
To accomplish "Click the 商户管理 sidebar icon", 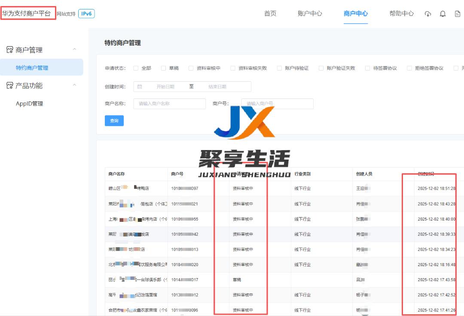I will (x=9, y=49).
